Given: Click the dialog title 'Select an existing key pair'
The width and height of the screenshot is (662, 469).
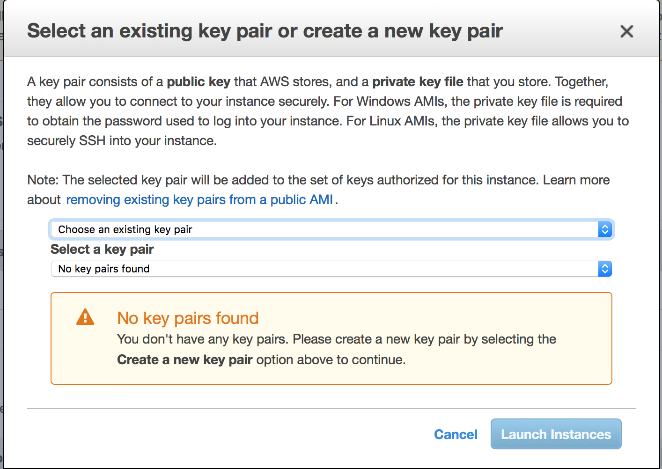Looking at the screenshot, I should pos(150,31).
